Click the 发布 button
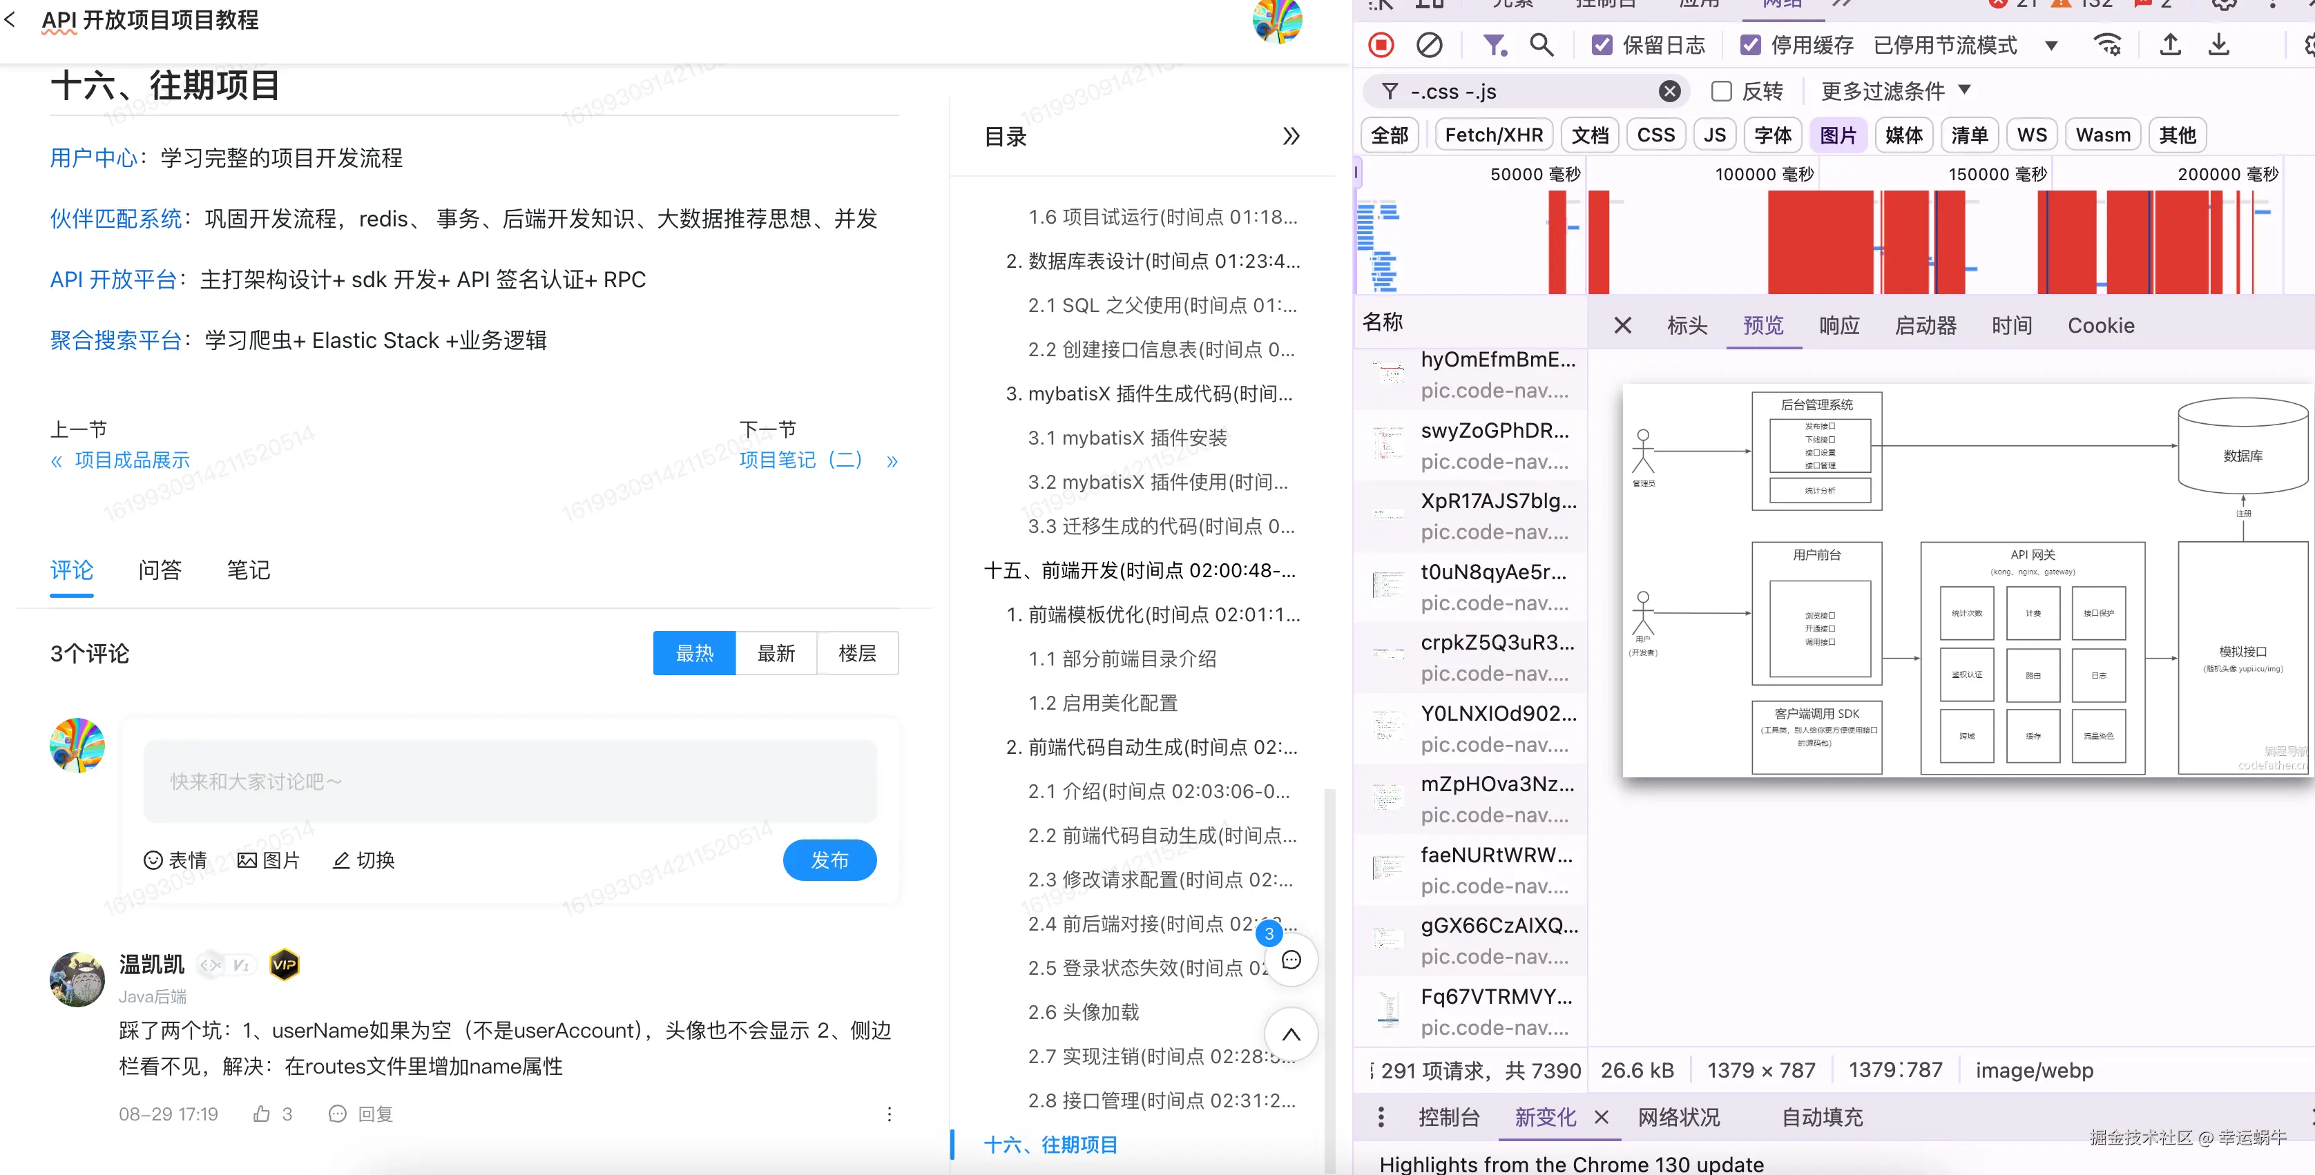Viewport: 2315px width, 1175px height. [829, 860]
